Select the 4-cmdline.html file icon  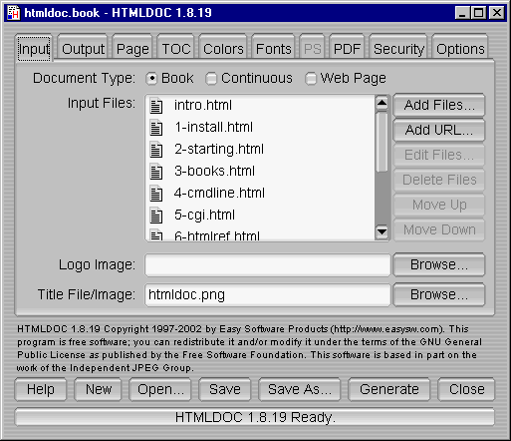click(156, 194)
